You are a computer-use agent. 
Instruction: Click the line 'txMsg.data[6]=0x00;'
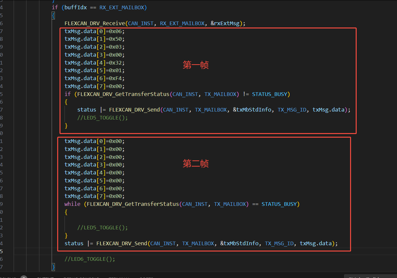(95, 188)
